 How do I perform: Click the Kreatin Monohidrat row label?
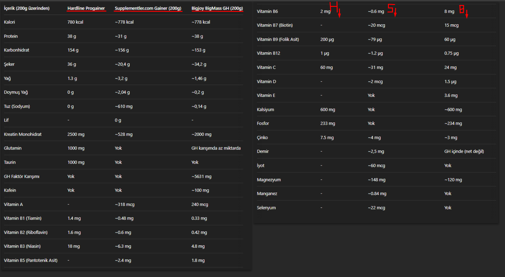point(23,134)
